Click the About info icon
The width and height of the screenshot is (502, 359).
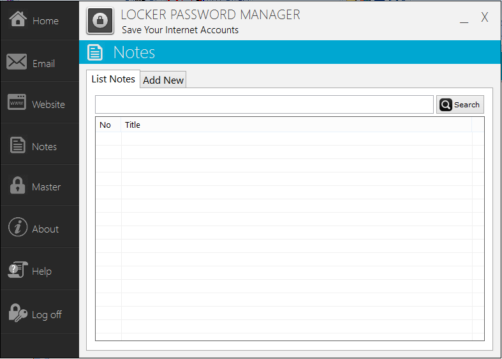17,227
